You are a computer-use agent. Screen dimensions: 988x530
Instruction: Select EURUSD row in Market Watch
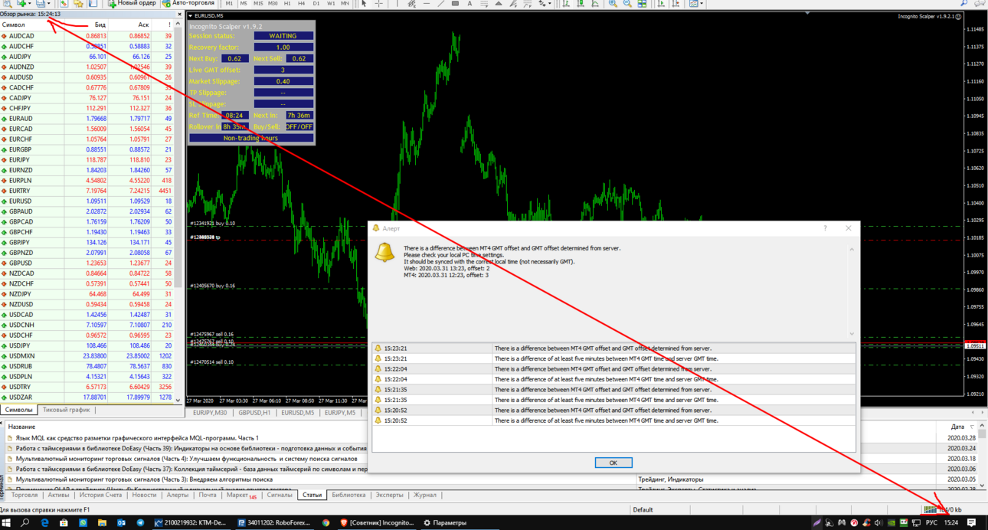coord(87,201)
